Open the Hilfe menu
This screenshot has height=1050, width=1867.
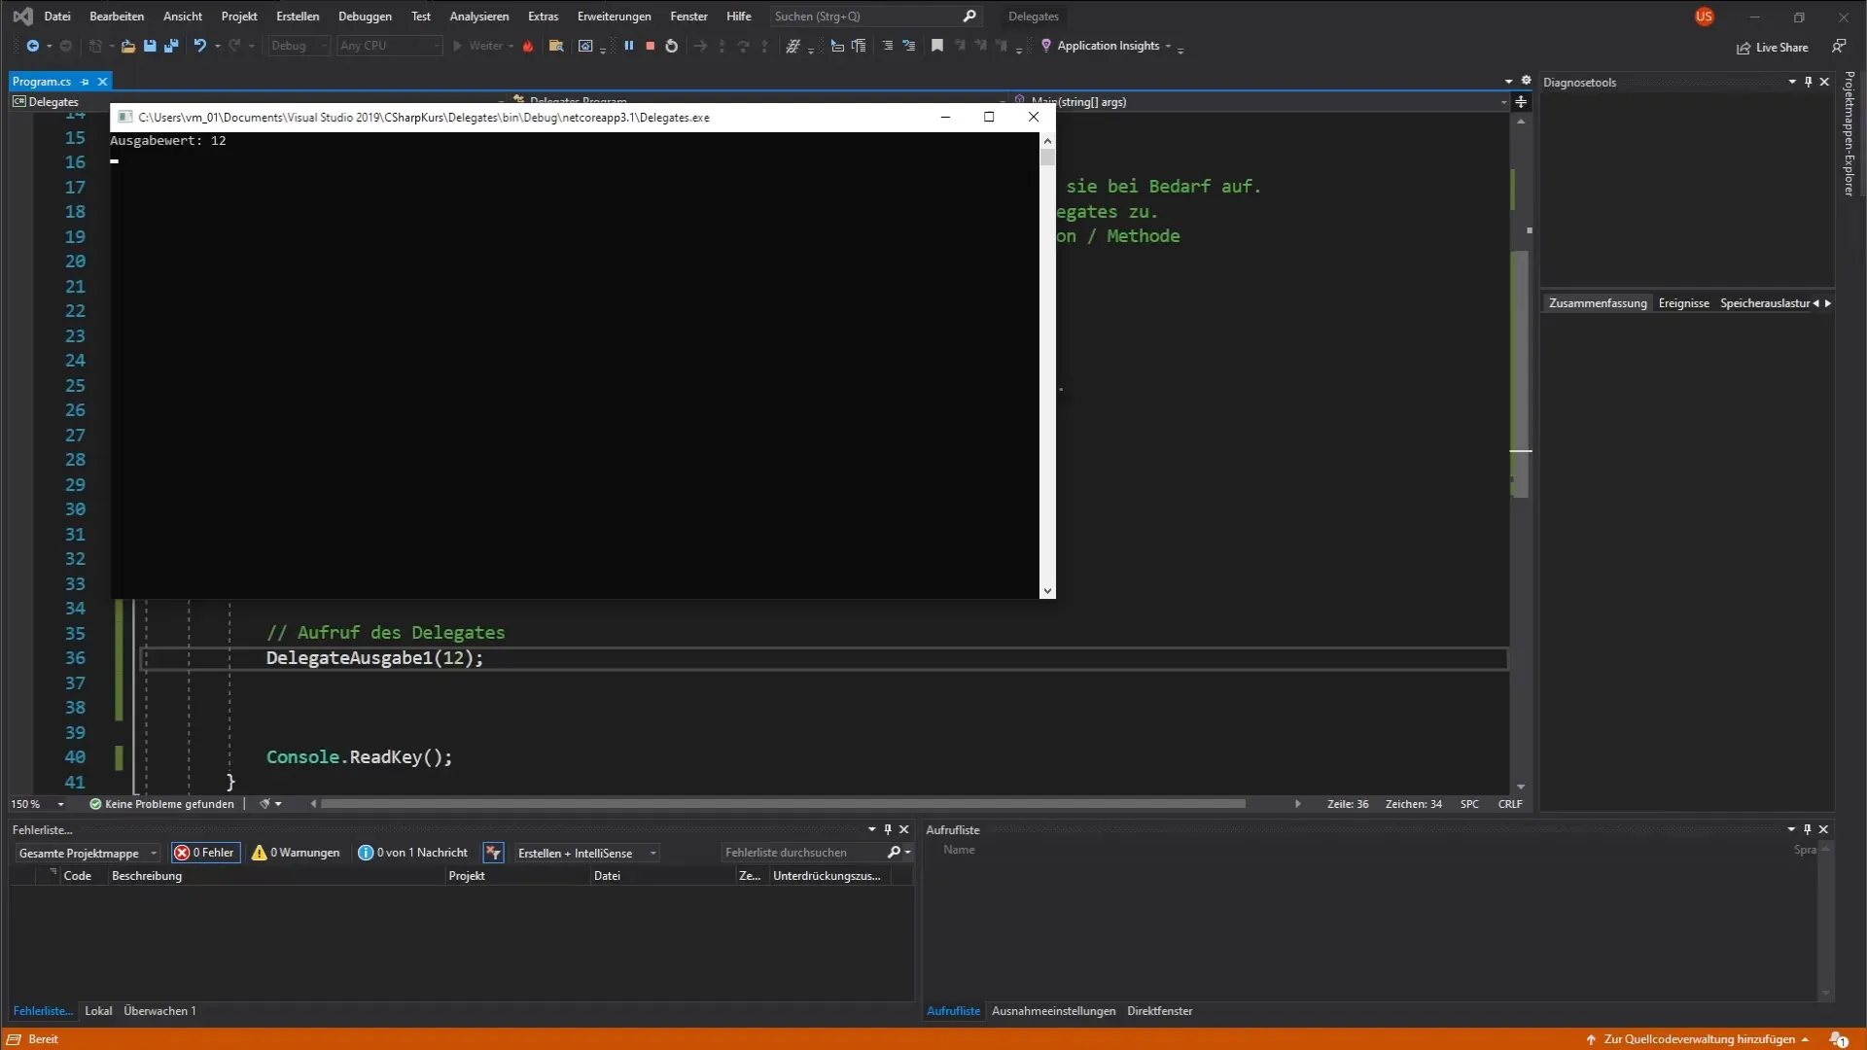click(739, 17)
